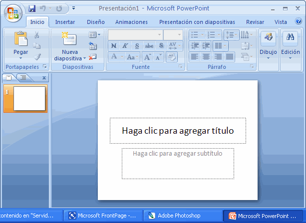Close the slides/outline pane
The image size is (306, 223).
coord(44,78)
